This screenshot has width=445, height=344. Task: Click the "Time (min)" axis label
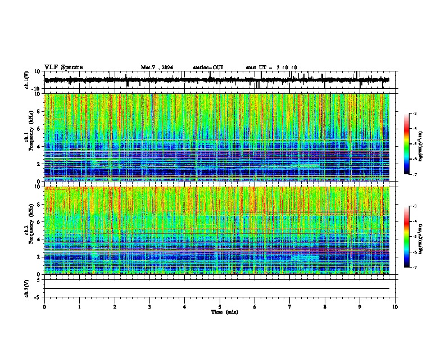tap(225, 312)
